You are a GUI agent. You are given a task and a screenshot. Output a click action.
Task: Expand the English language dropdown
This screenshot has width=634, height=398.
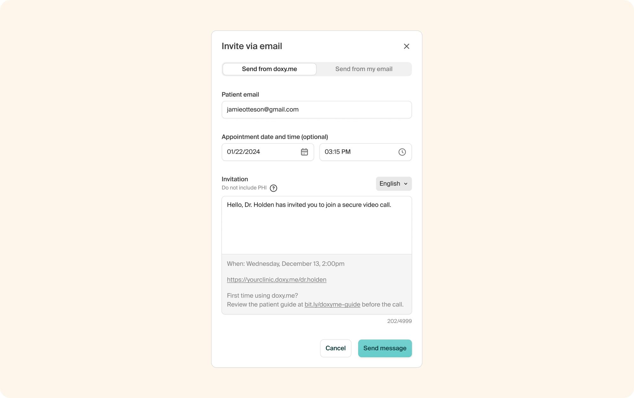[393, 184]
